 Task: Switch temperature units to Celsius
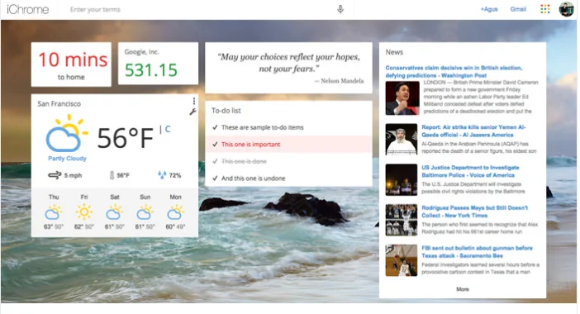pyautogui.click(x=168, y=129)
